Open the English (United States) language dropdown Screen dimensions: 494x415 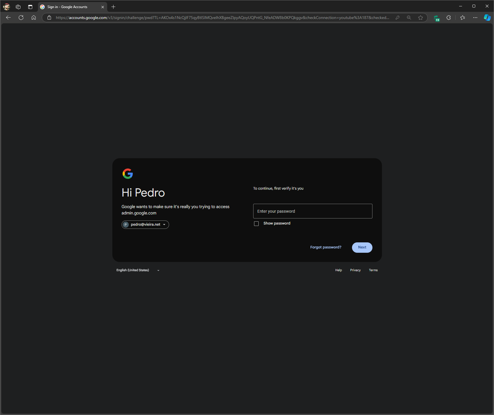(x=138, y=270)
